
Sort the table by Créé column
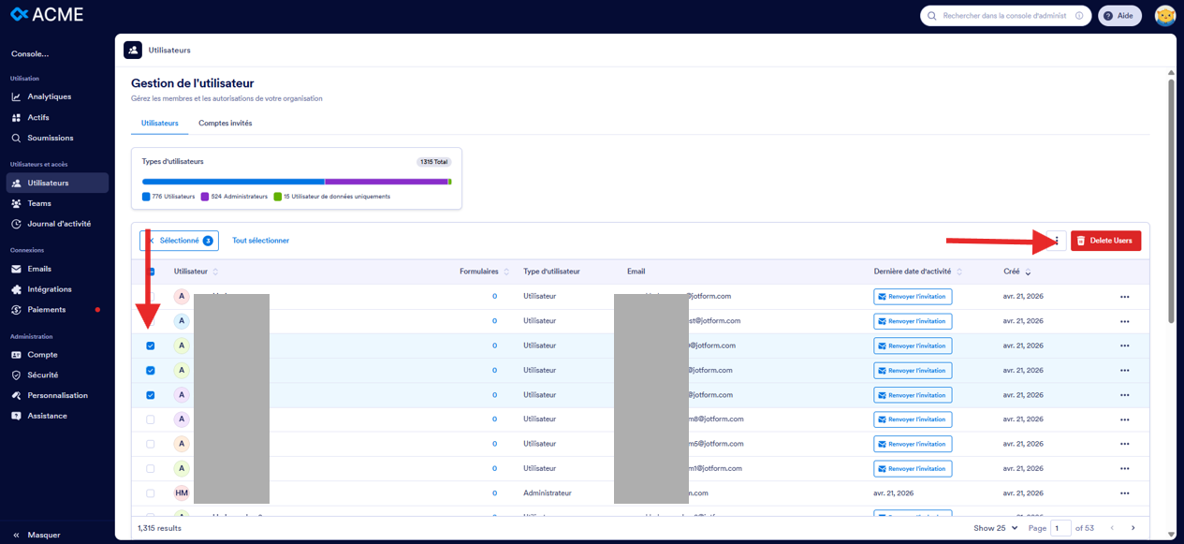pos(1017,271)
